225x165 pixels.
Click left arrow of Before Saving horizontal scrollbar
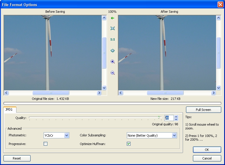6,93
